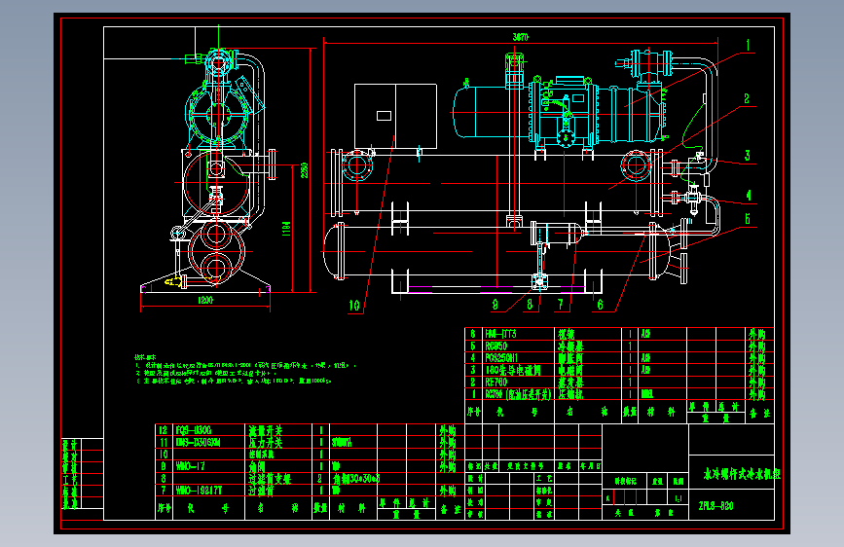Screen dimensions: 844x547
Task: Select leader callout number 6 beneath the condenser
Action: [x=600, y=305]
